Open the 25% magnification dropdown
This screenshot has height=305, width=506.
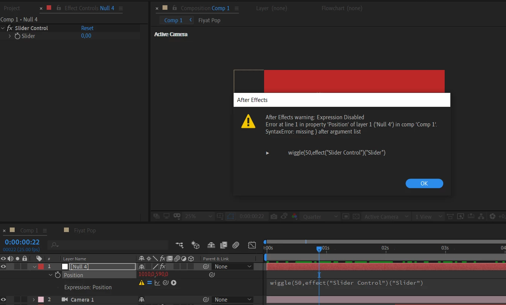(199, 217)
